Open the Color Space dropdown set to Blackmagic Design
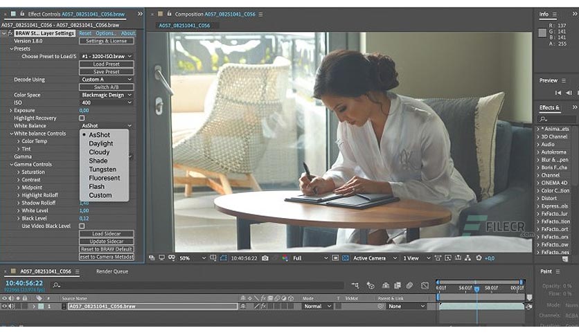 tap(107, 95)
